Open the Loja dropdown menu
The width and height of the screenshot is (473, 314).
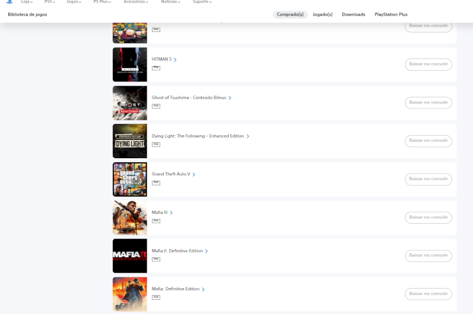[27, 2]
